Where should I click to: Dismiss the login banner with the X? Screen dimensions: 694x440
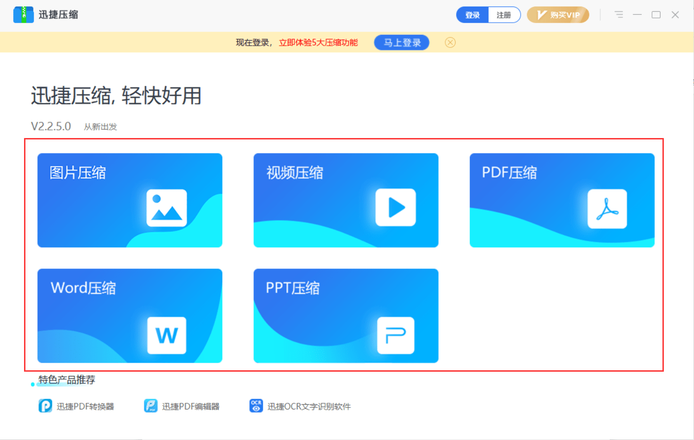[450, 42]
